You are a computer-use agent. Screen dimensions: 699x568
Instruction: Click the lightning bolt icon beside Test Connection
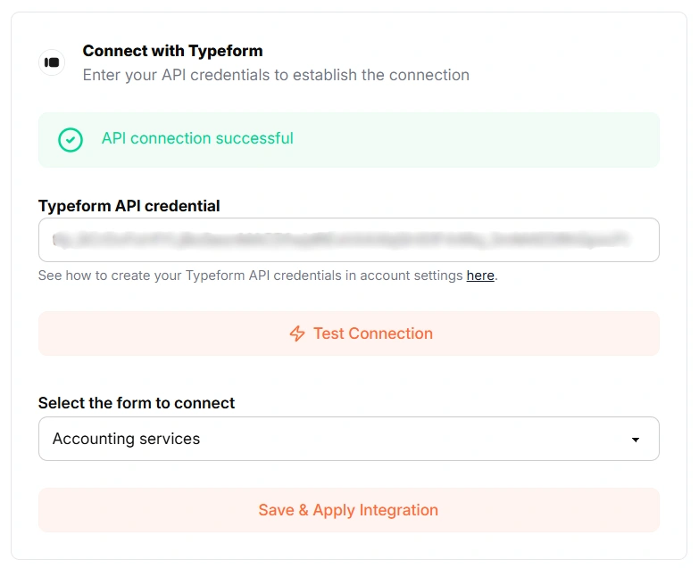297,333
